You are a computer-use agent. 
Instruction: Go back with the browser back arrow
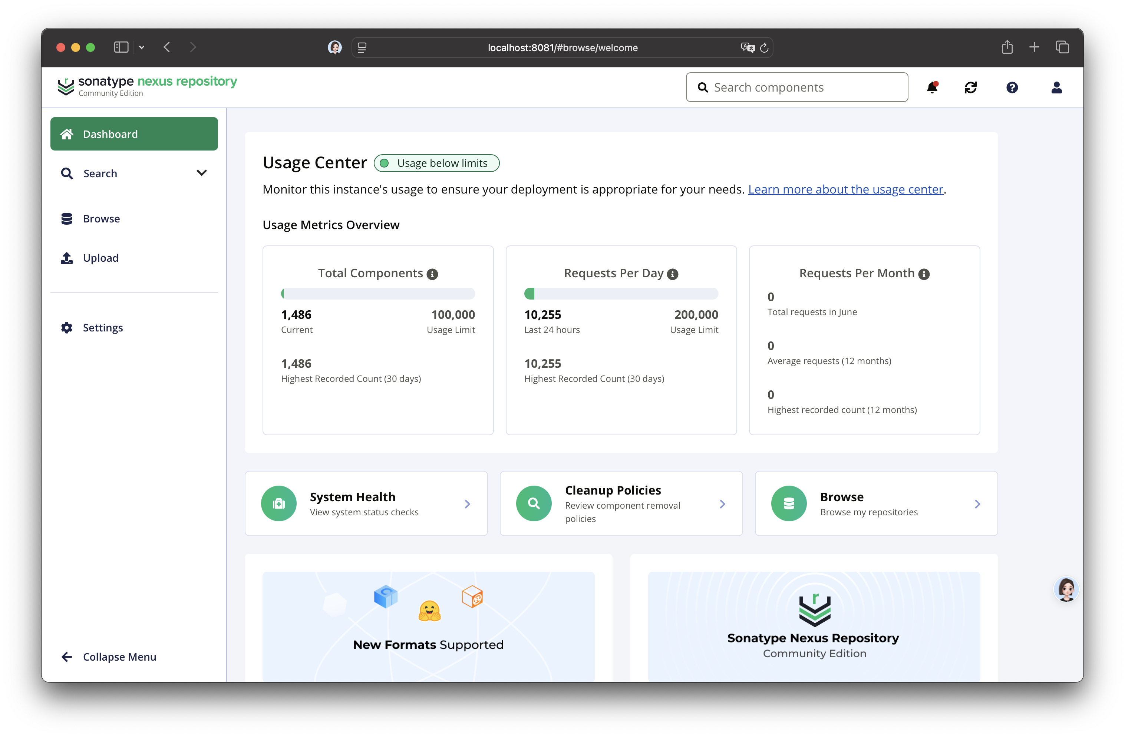click(x=167, y=47)
